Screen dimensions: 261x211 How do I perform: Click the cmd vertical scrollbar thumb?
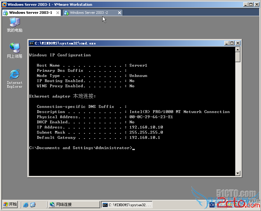tap(238, 57)
